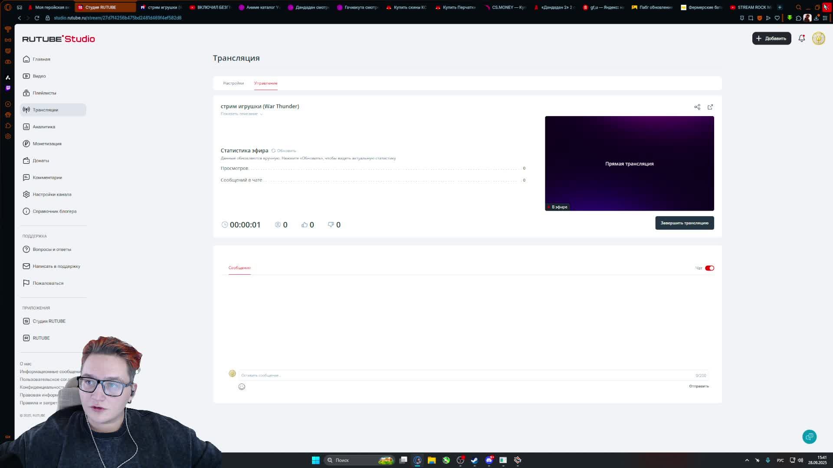Disable the Chat toggle switch
The width and height of the screenshot is (833, 468).
coord(709,268)
